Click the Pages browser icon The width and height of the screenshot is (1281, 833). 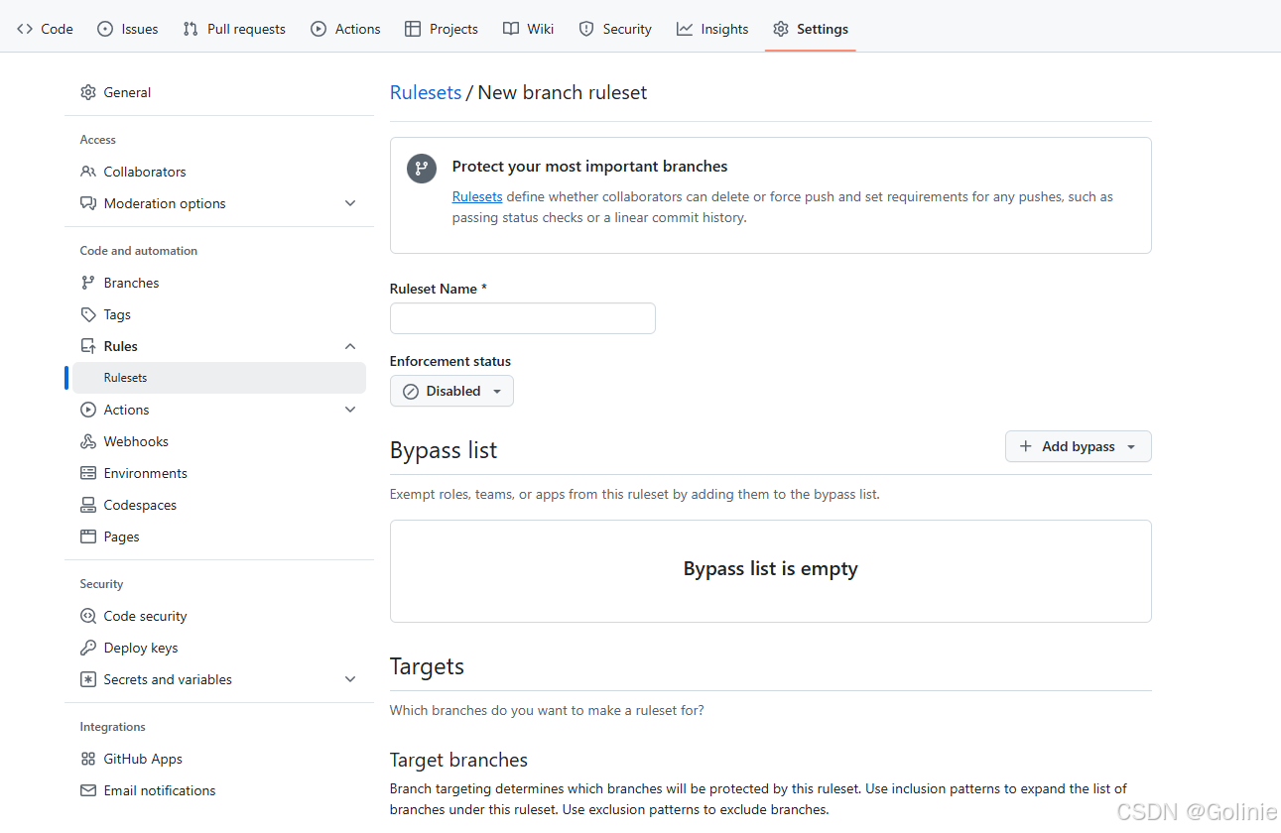click(x=88, y=536)
